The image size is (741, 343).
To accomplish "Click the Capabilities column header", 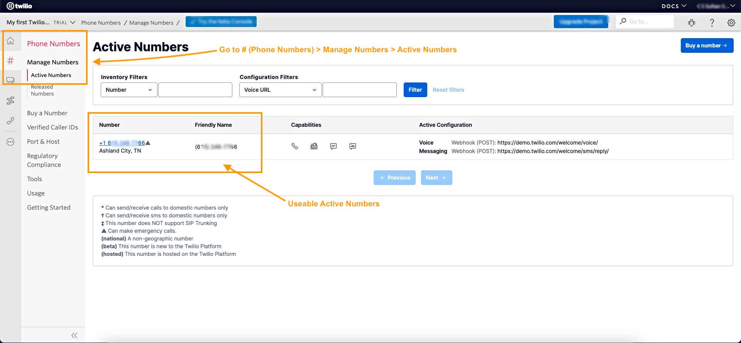I will tap(306, 125).
